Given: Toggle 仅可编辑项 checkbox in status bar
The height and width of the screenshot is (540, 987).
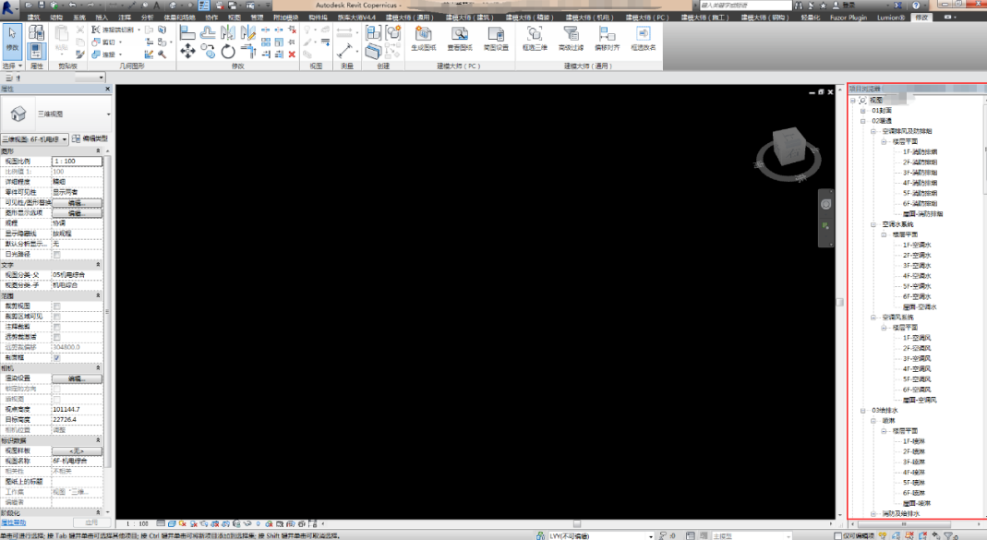Looking at the screenshot, I should tap(837, 535).
